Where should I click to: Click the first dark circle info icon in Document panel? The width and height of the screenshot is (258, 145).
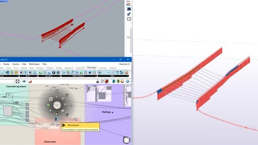[54, 72]
